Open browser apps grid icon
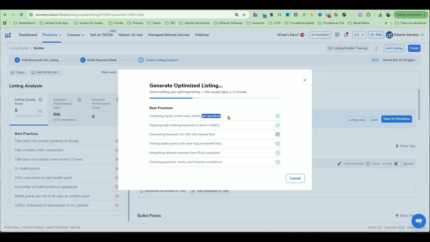Viewport: 430px width, 242px height. (x=5, y=23)
